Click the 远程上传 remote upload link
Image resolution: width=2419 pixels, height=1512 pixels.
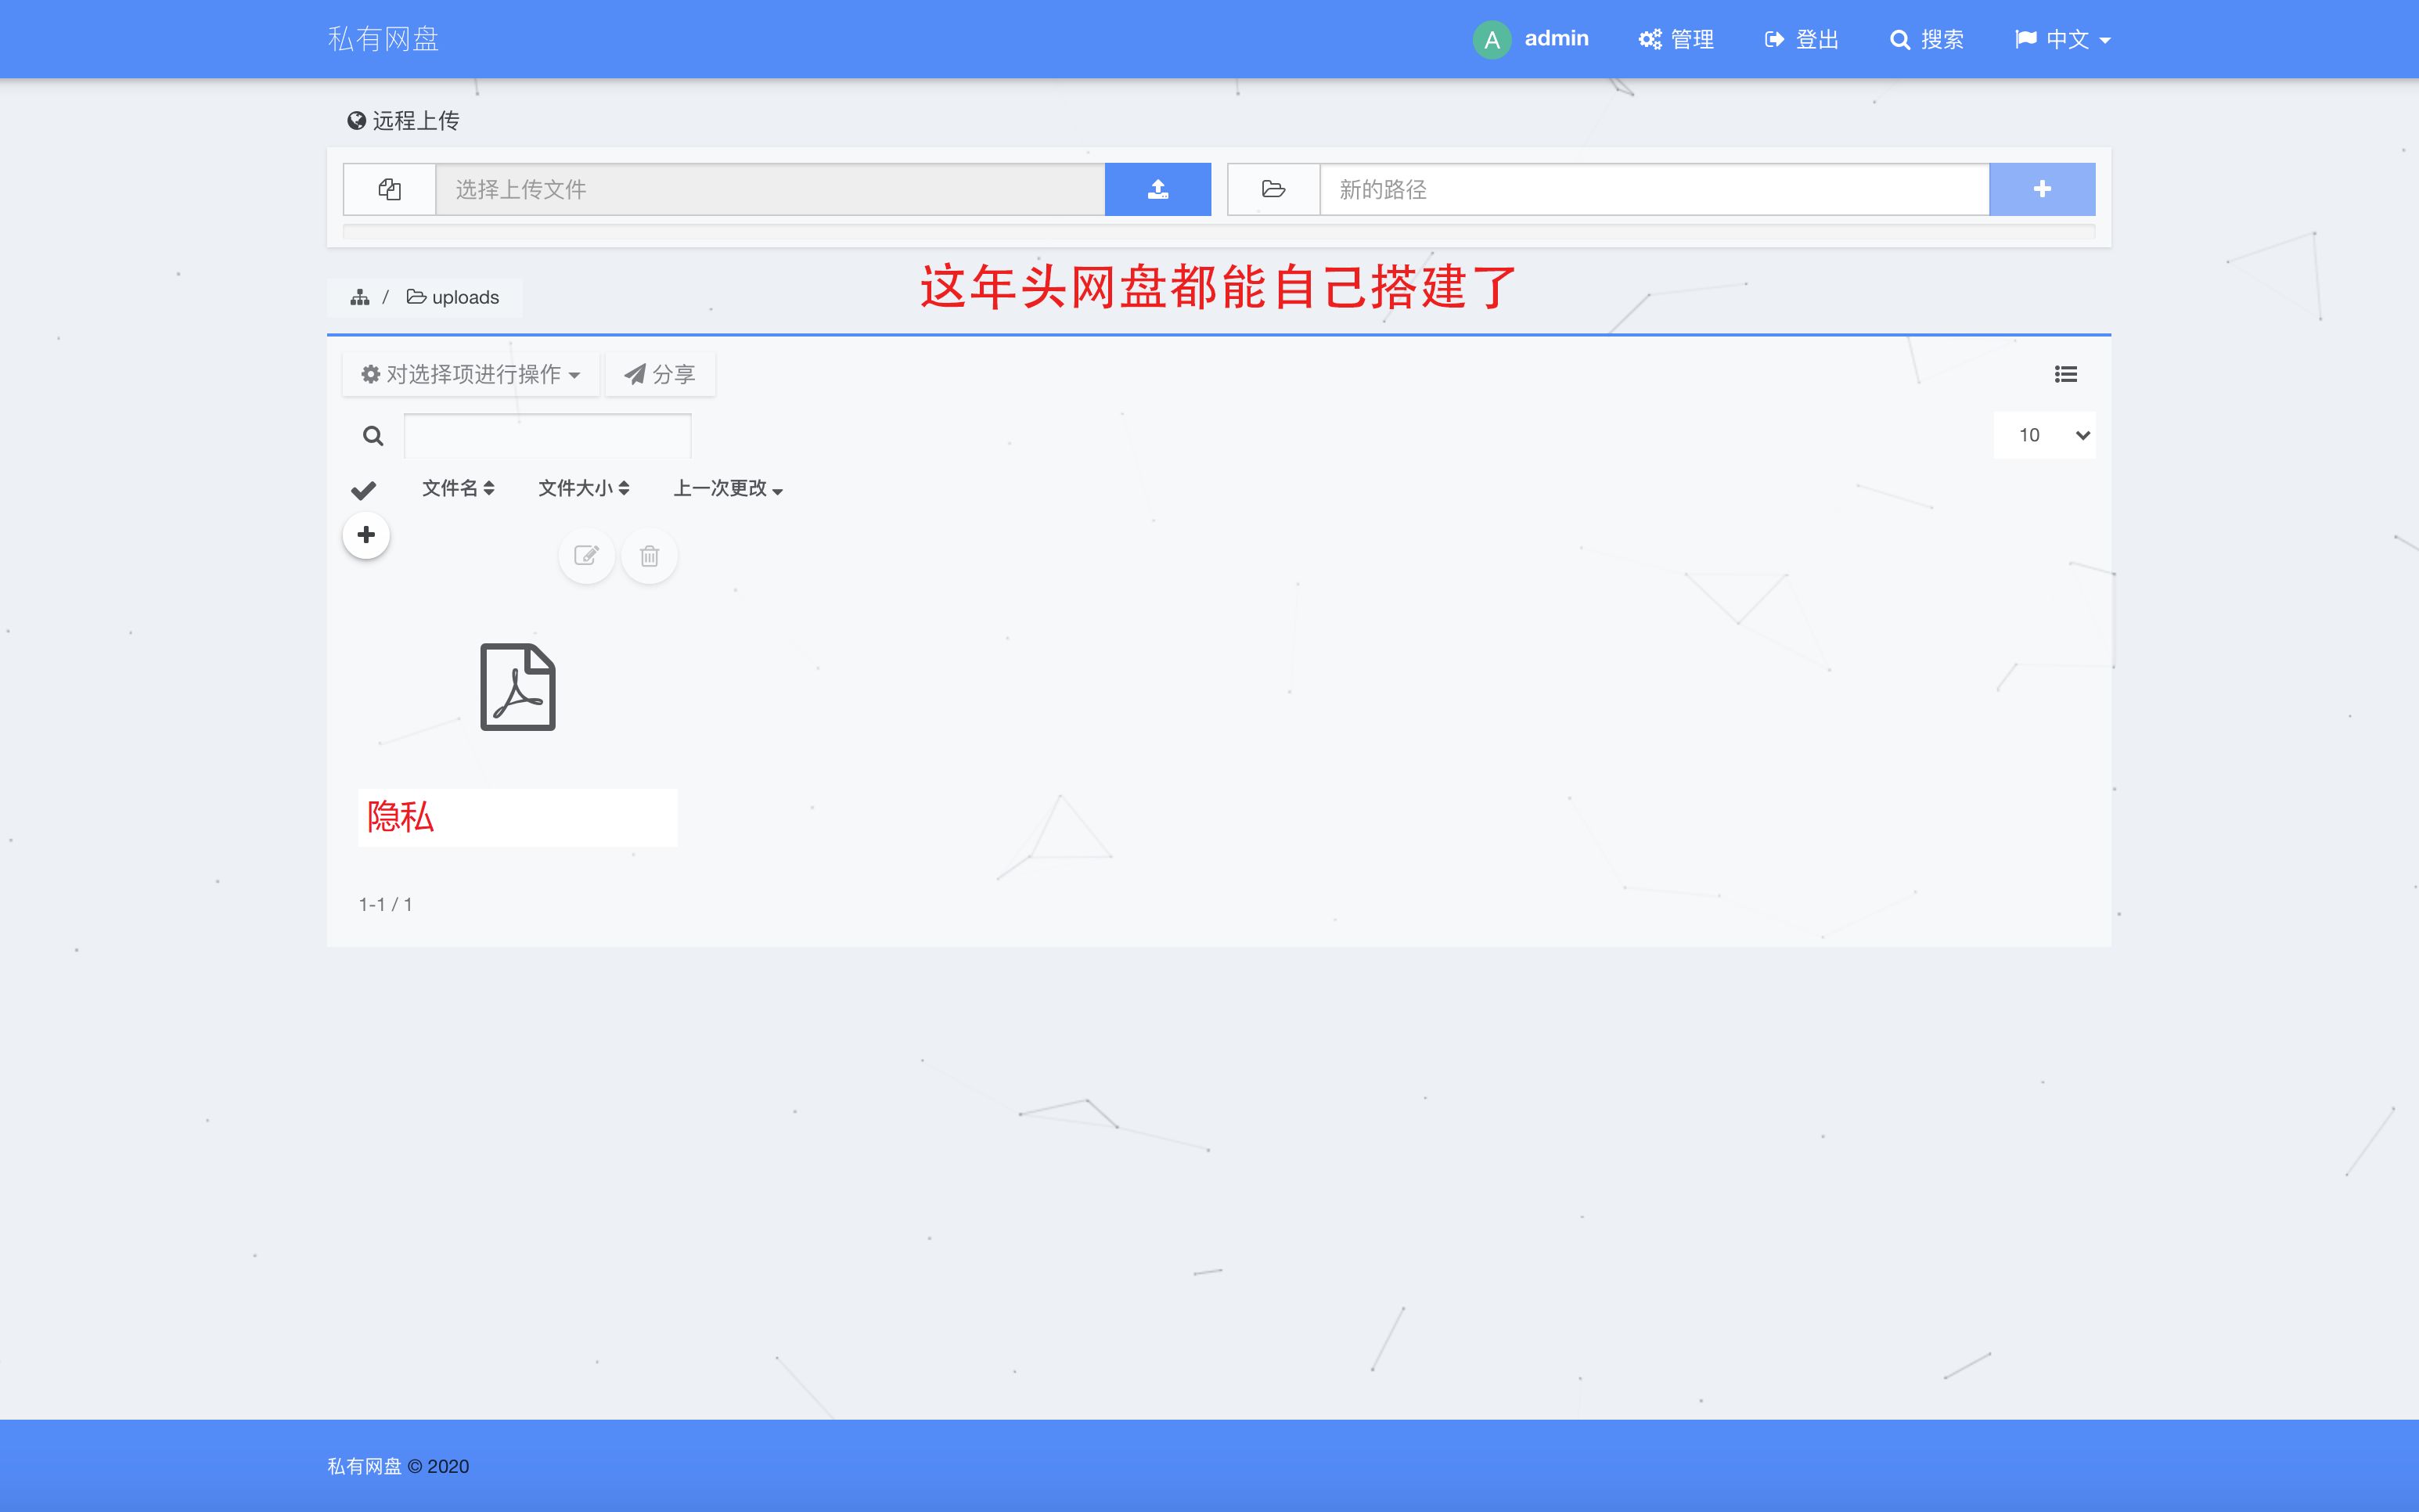click(x=403, y=120)
